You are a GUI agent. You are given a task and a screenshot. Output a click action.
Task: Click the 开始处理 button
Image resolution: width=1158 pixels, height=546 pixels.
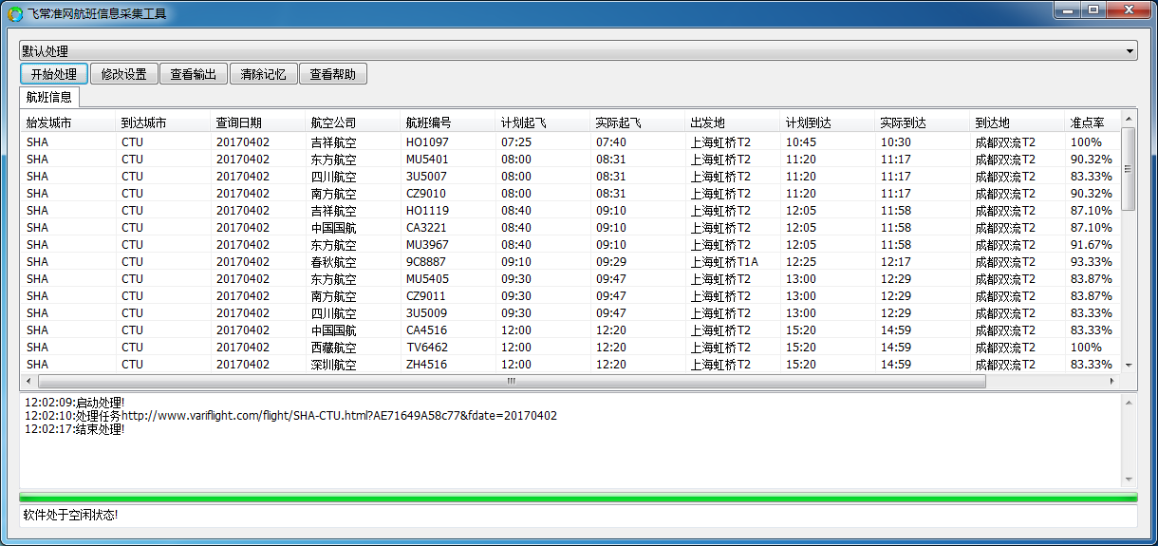pos(54,74)
